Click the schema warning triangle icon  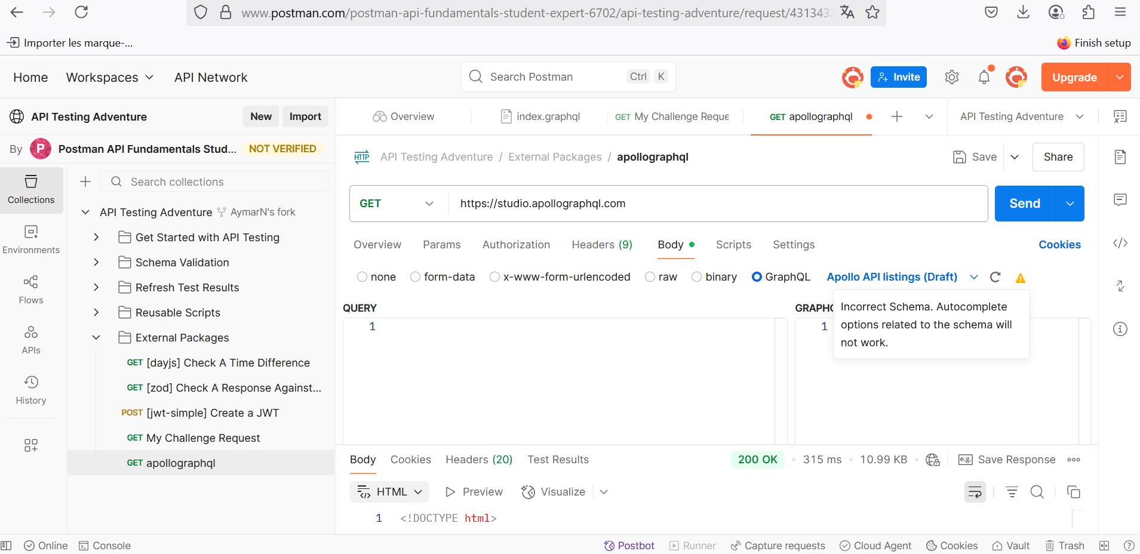pyautogui.click(x=1021, y=278)
